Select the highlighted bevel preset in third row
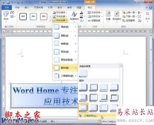This screenshot has height=125, width=154. click(83, 108)
